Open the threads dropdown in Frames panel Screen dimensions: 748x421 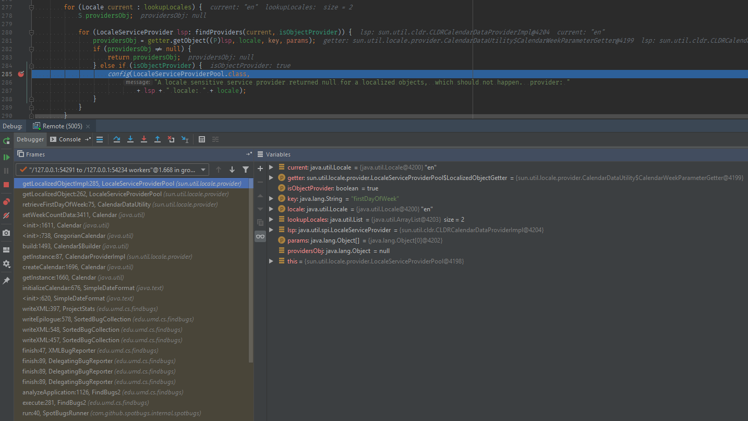[x=203, y=169]
